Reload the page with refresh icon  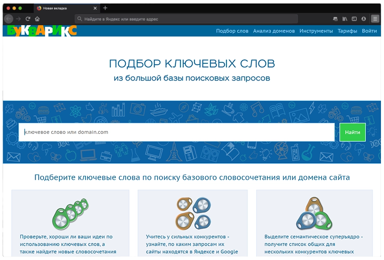click(x=28, y=19)
